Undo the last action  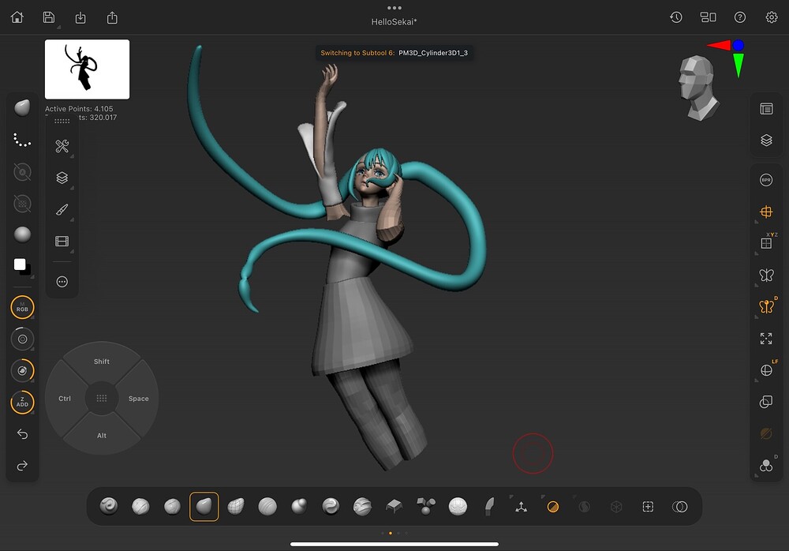(x=22, y=434)
